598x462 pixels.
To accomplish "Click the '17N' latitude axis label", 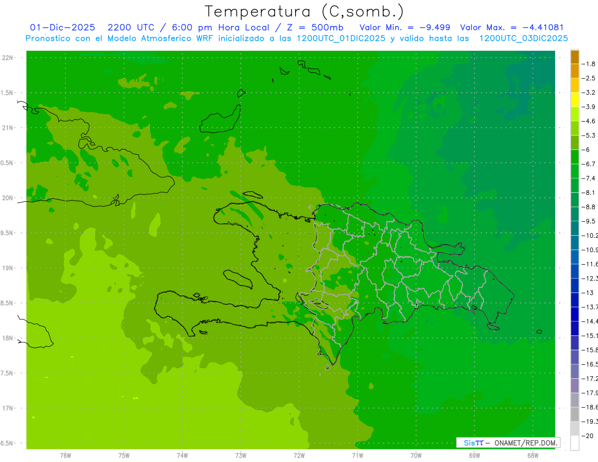I will pos(7,408).
